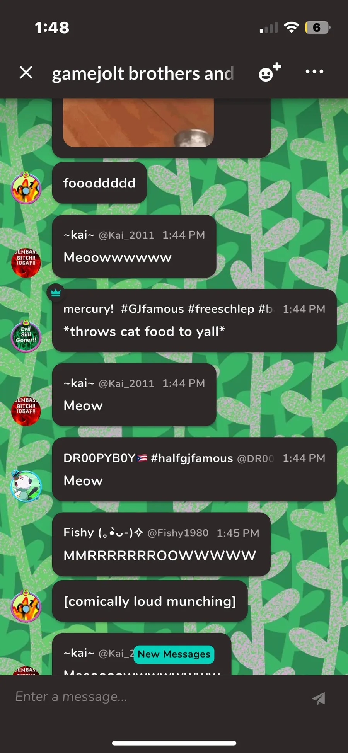Close the chat with the X icon
Image resolution: width=348 pixels, height=753 pixels.
point(26,72)
